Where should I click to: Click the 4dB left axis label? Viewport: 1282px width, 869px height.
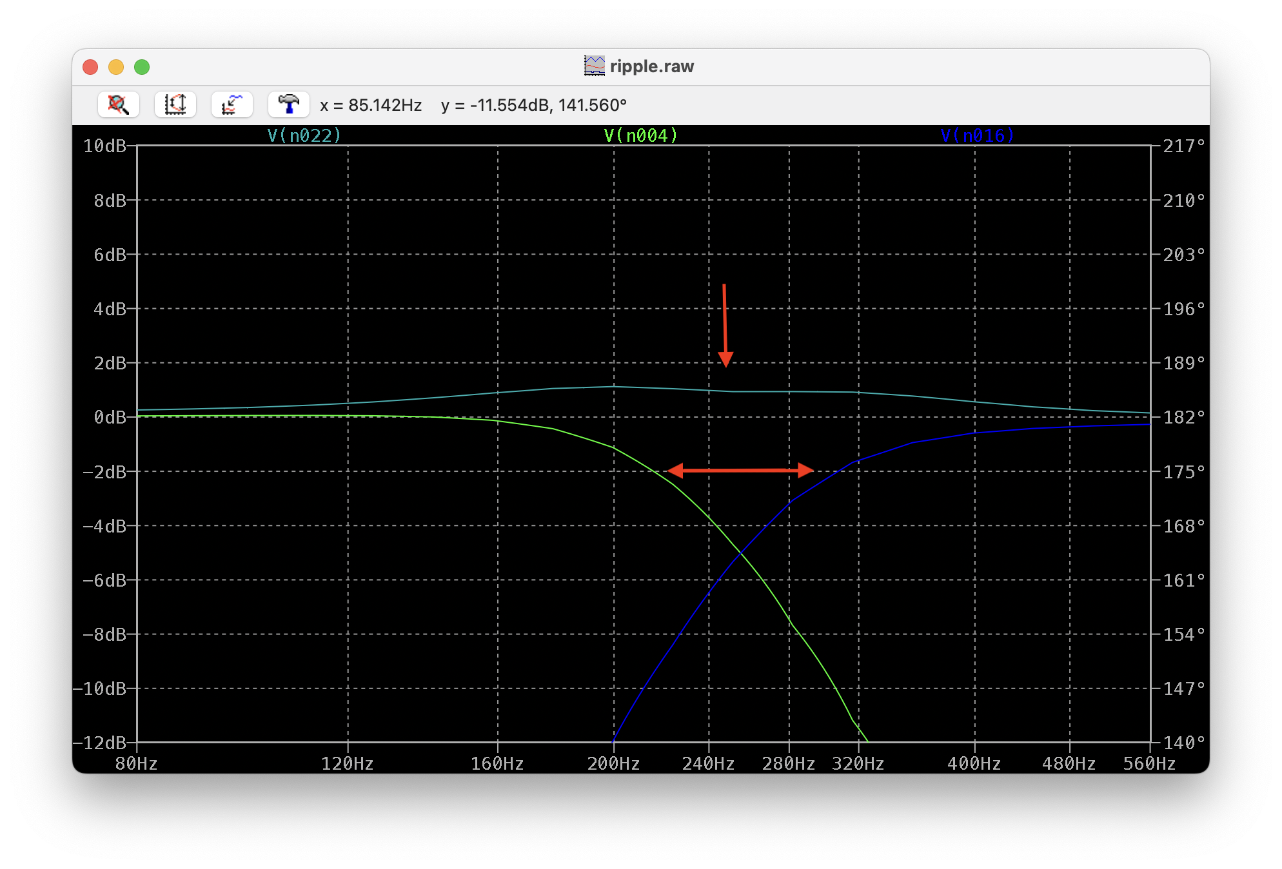tap(110, 309)
